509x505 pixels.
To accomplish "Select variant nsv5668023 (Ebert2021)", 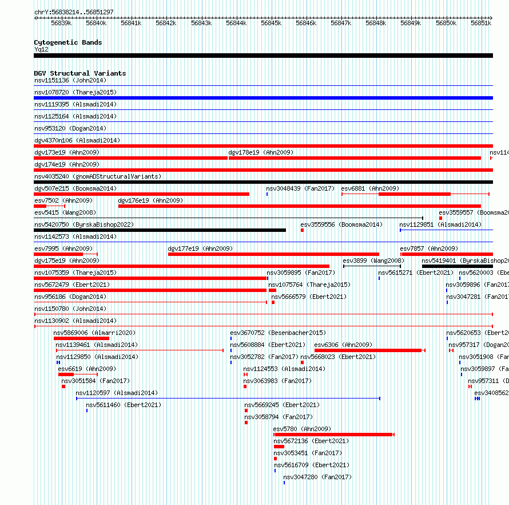I will pyautogui.click(x=338, y=357).
